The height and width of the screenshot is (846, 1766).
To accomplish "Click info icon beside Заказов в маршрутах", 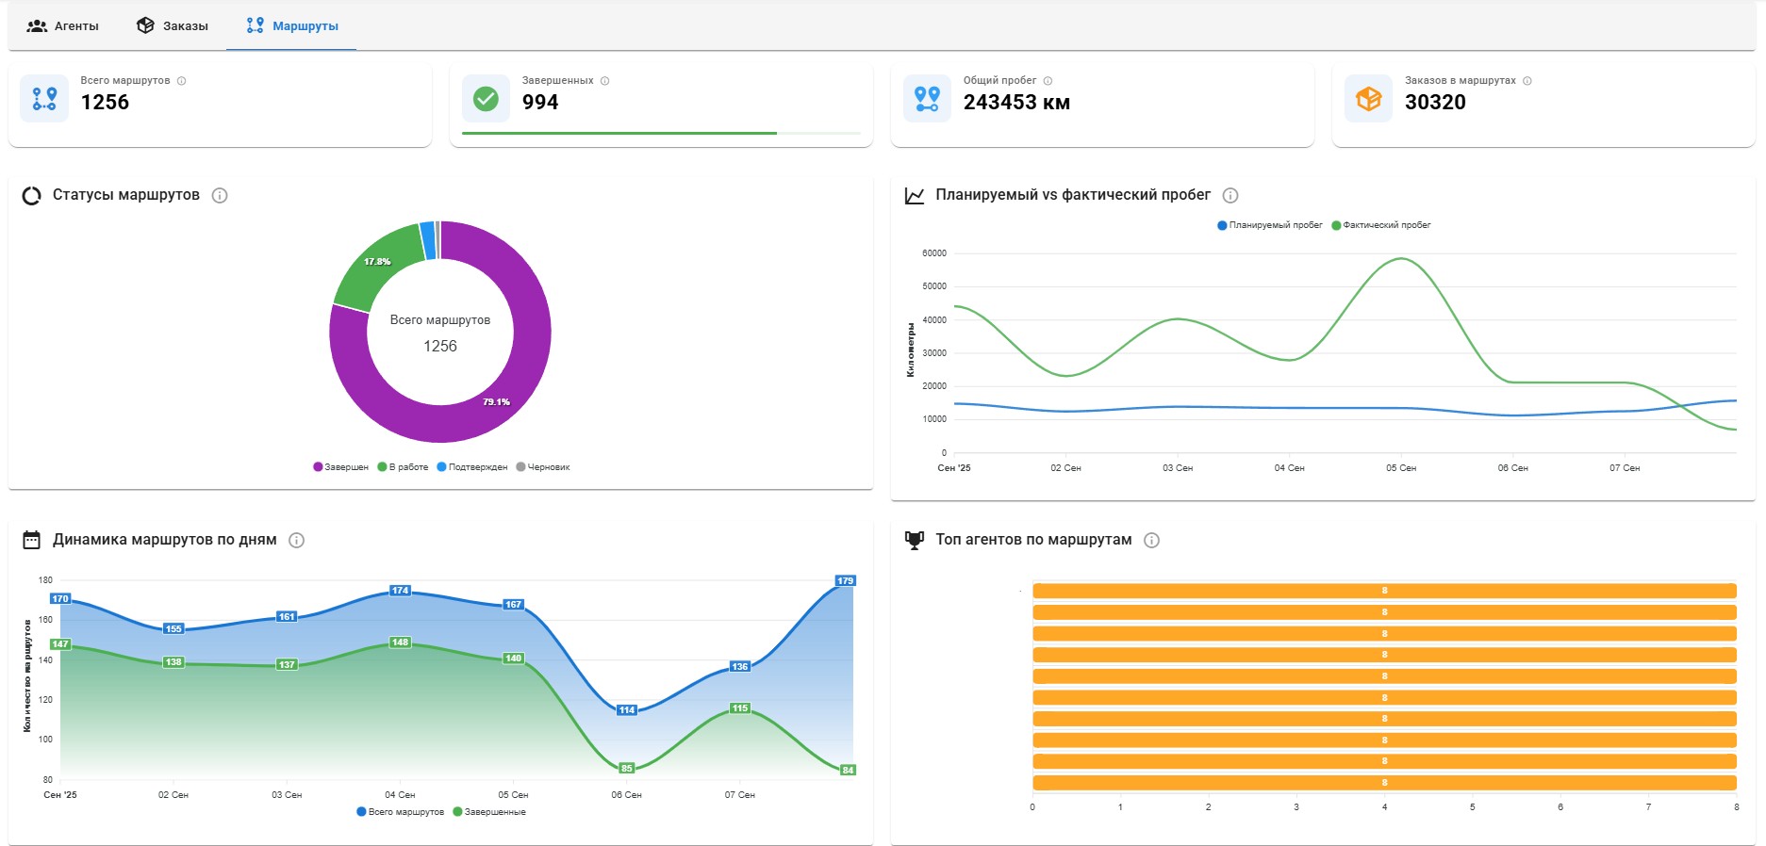I will (1527, 81).
